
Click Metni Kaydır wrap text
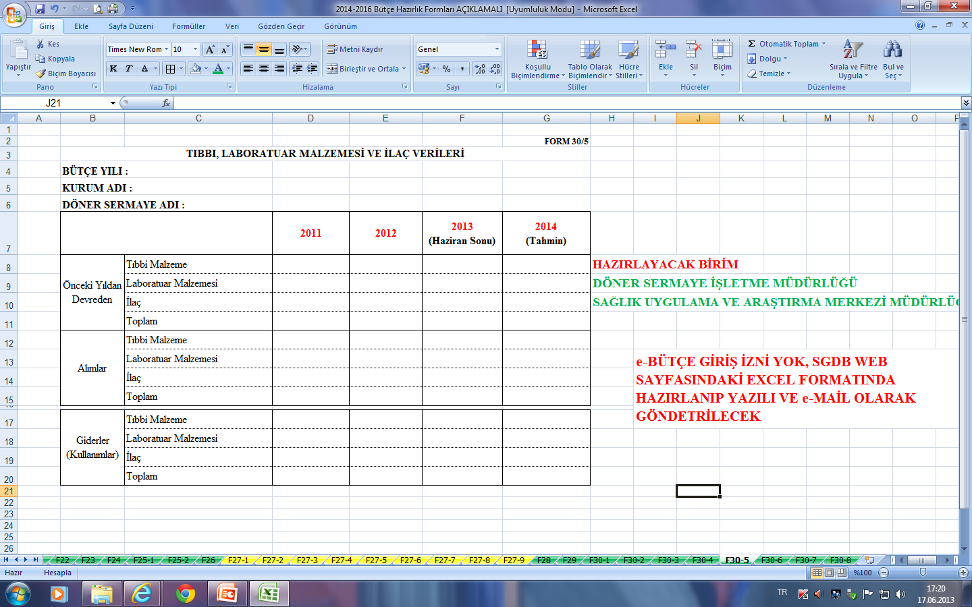pyautogui.click(x=355, y=49)
